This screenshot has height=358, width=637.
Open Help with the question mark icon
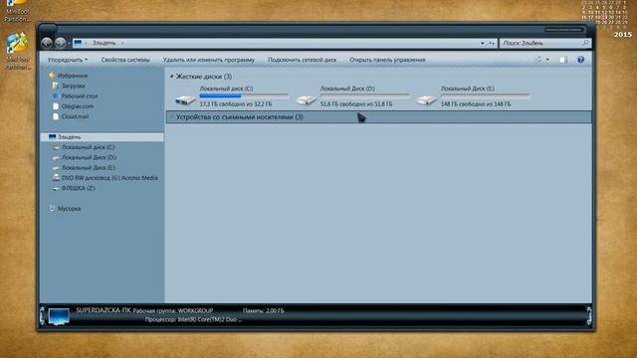pos(581,60)
